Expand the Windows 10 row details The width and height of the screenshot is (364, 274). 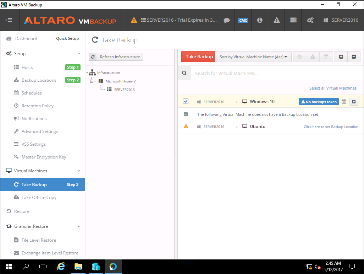click(354, 102)
